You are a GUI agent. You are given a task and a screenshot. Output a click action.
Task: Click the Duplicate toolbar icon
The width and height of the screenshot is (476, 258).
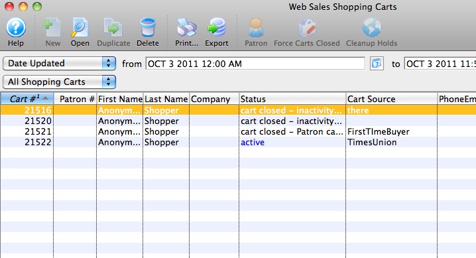[x=113, y=32]
